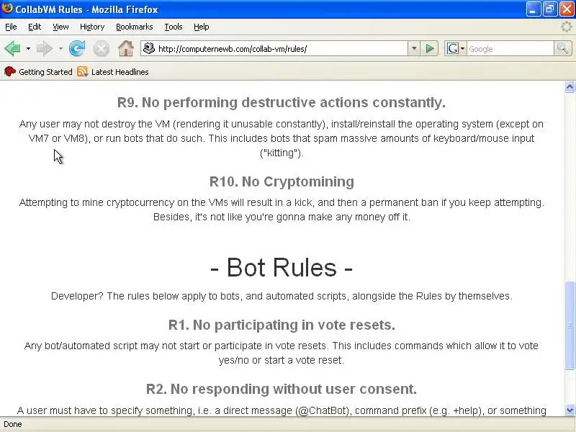Click the Google search engine icon
The height and width of the screenshot is (432, 576).
pos(453,48)
